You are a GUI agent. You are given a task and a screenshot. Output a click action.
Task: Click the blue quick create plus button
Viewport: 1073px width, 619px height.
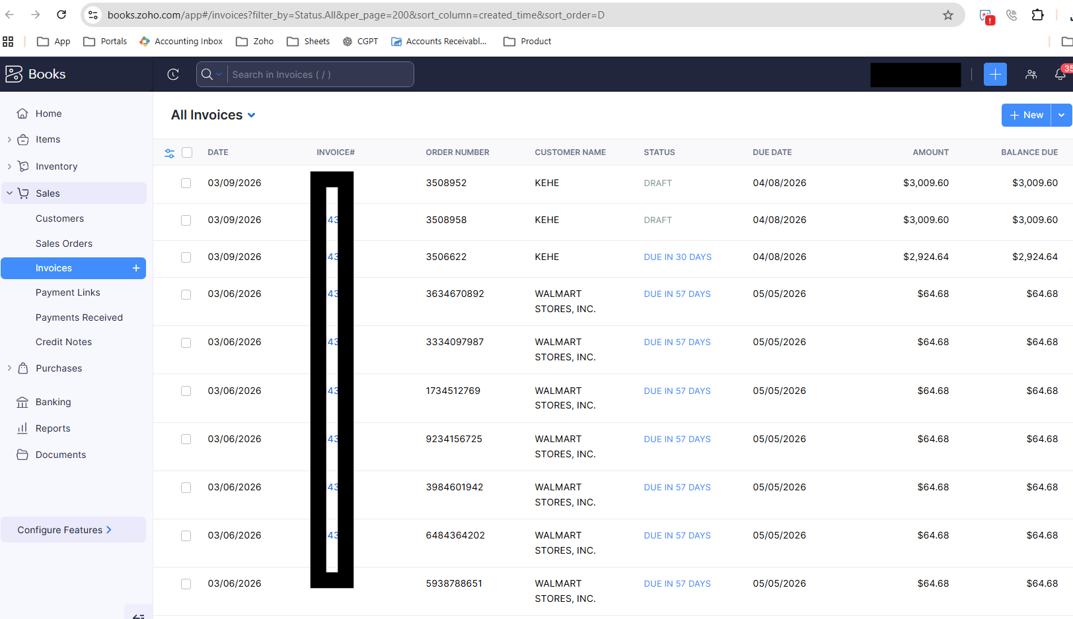coord(995,75)
